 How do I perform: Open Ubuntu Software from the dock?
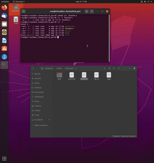(4, 49)
